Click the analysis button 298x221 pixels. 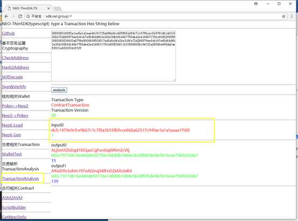coord(59,90)
